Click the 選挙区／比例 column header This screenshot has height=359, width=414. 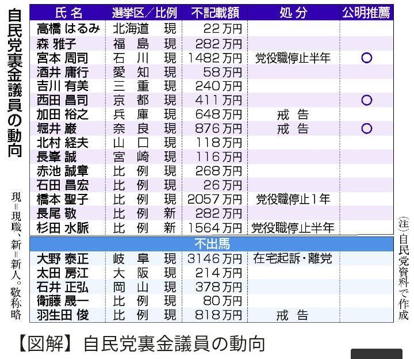pyautogui.click(x=144, y=13)
